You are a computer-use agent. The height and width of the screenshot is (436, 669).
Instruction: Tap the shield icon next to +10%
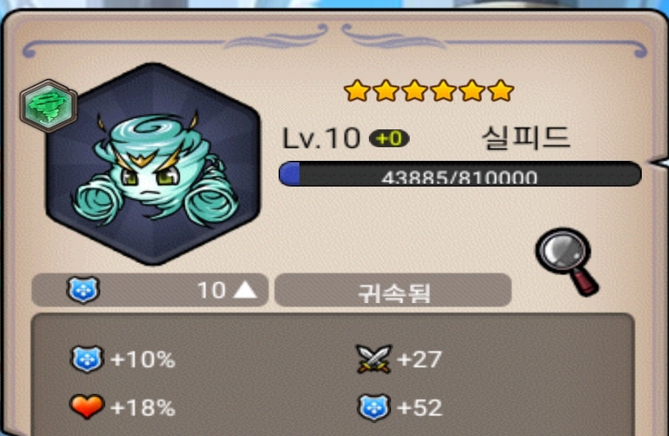tap(87, 359)
